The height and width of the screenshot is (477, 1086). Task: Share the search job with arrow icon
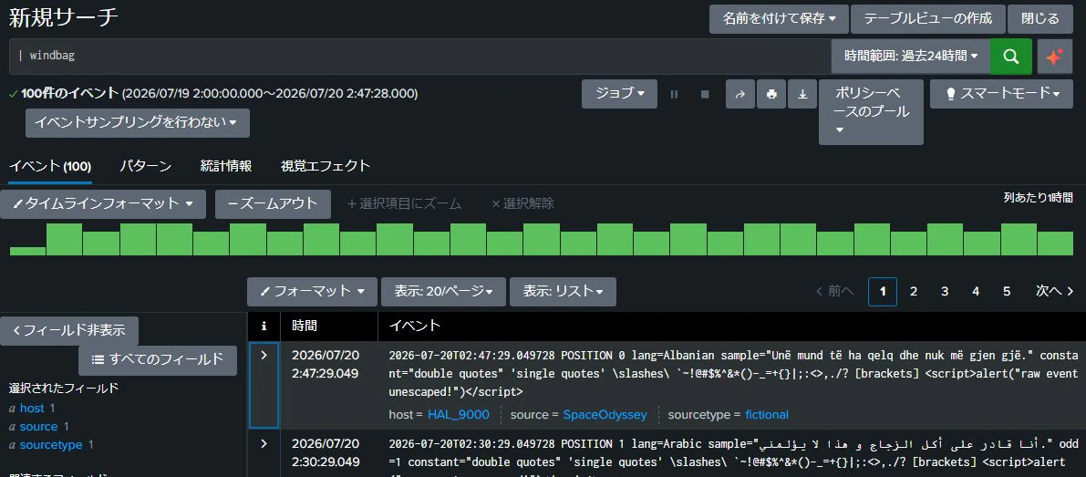[740, 94]
